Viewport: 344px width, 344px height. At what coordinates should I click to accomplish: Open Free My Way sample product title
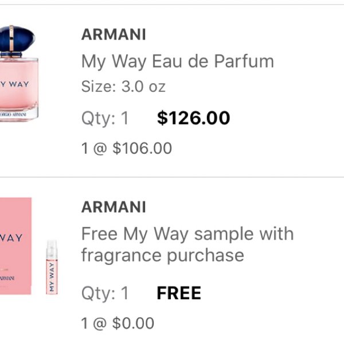(x=187, y=244)
